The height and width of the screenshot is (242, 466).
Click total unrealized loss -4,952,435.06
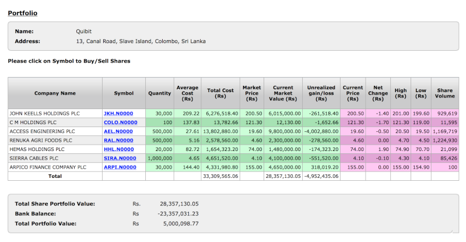tap(321, 176)
